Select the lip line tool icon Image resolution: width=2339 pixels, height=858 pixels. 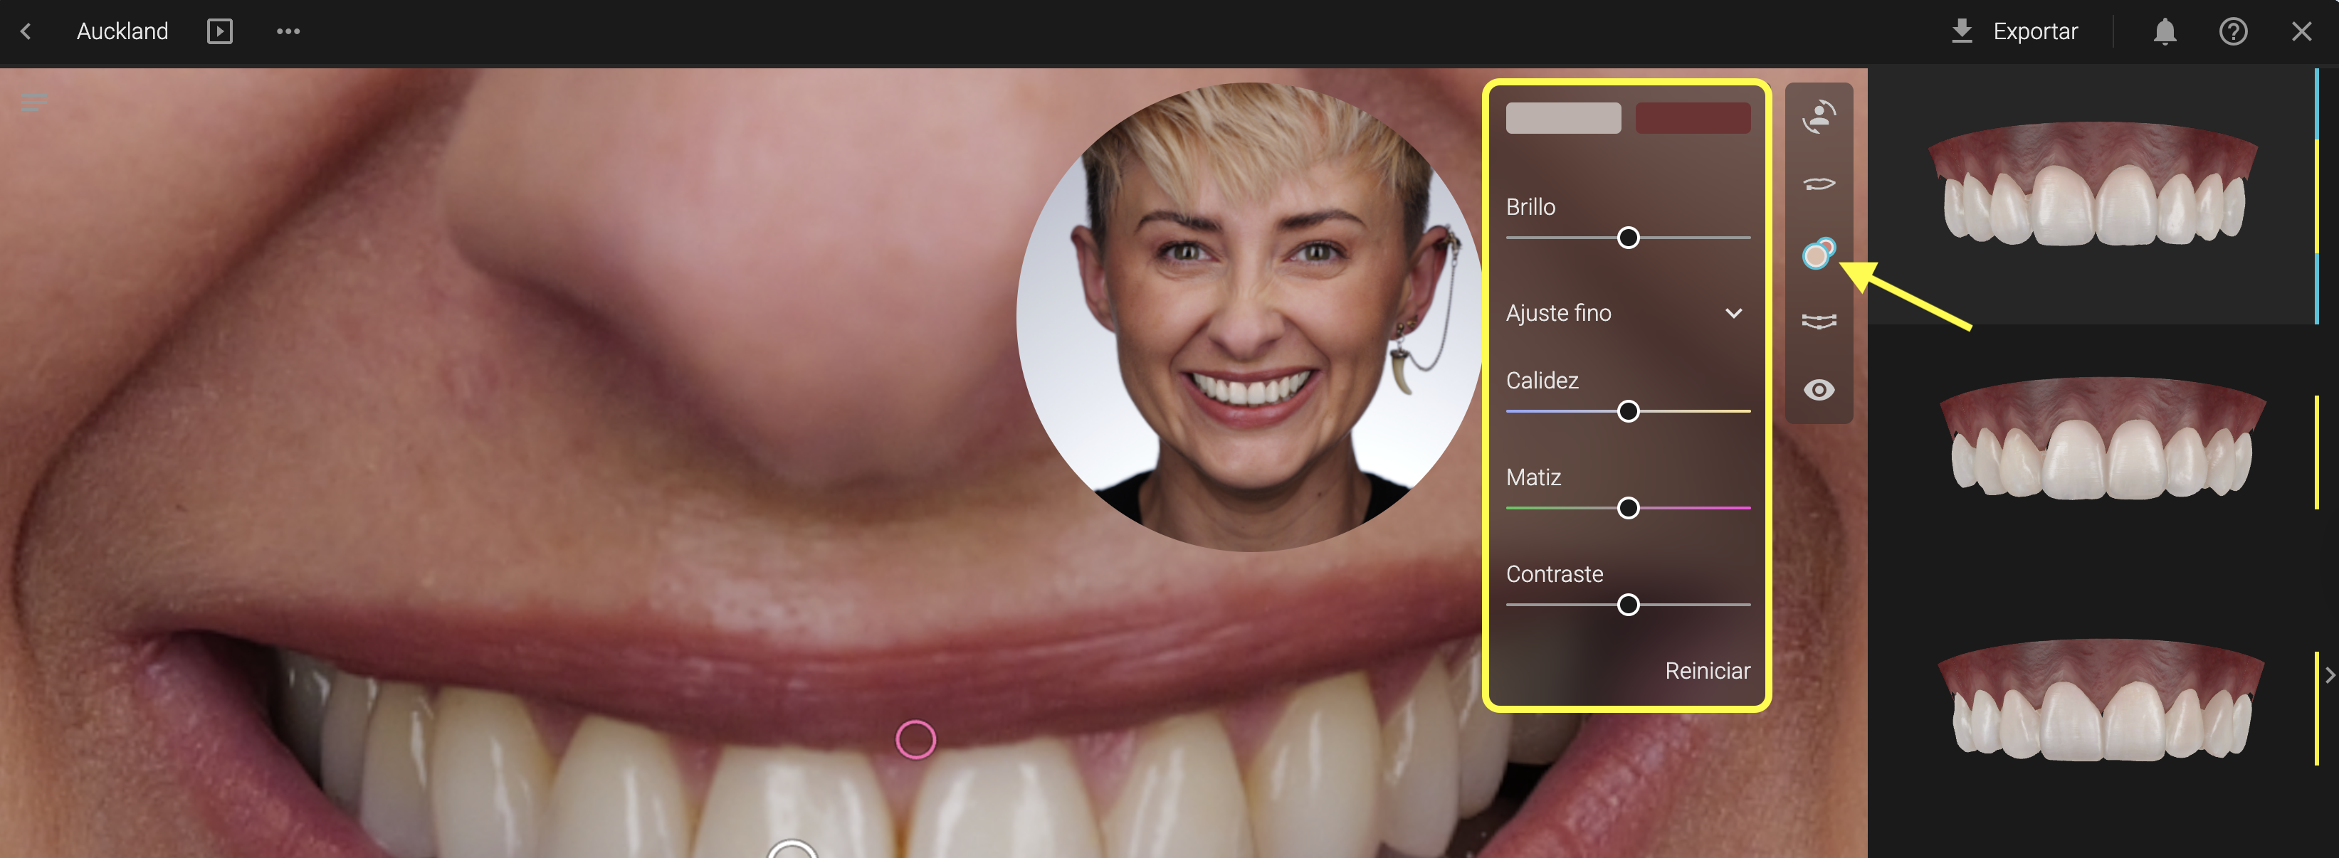[1819, 184]
